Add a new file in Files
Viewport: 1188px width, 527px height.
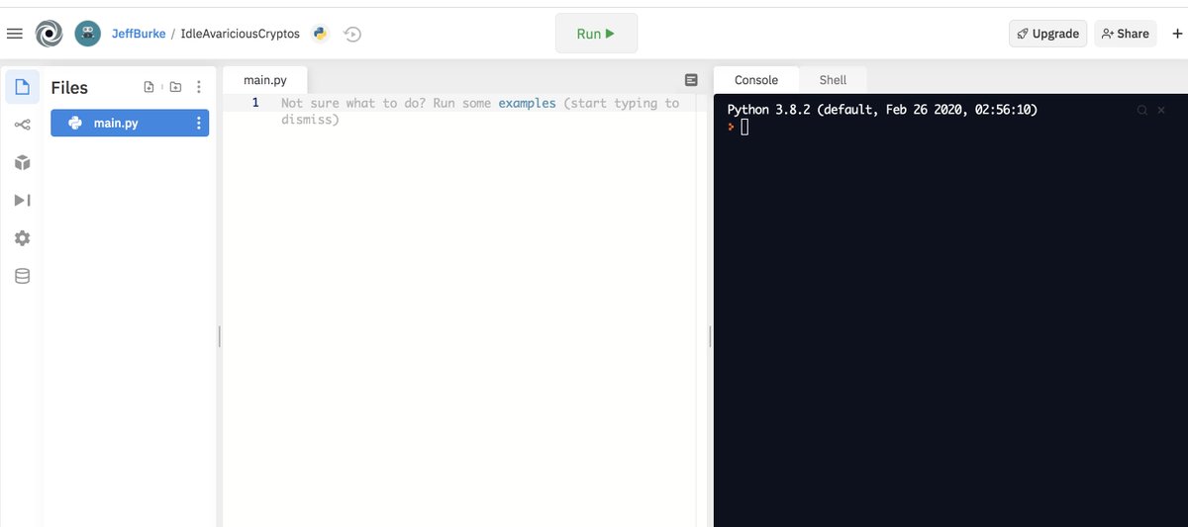tap(148, 87)
